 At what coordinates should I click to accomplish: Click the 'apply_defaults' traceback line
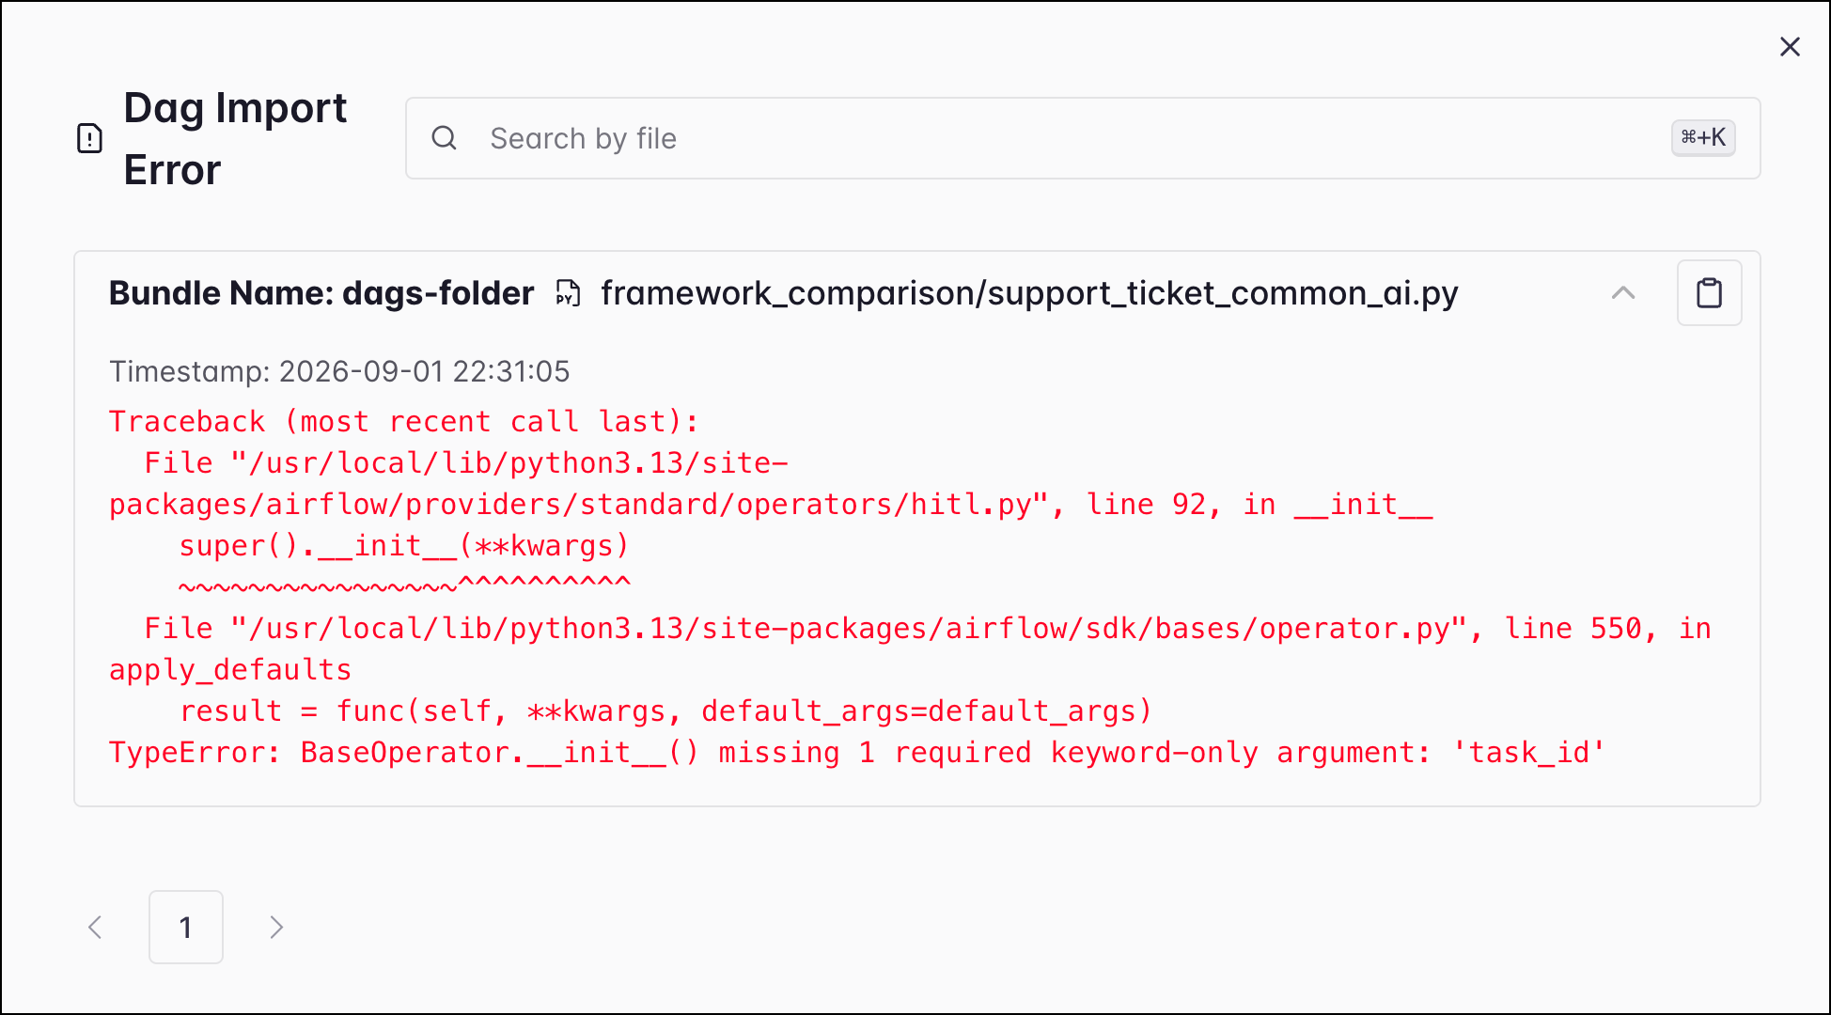[230, 670]
